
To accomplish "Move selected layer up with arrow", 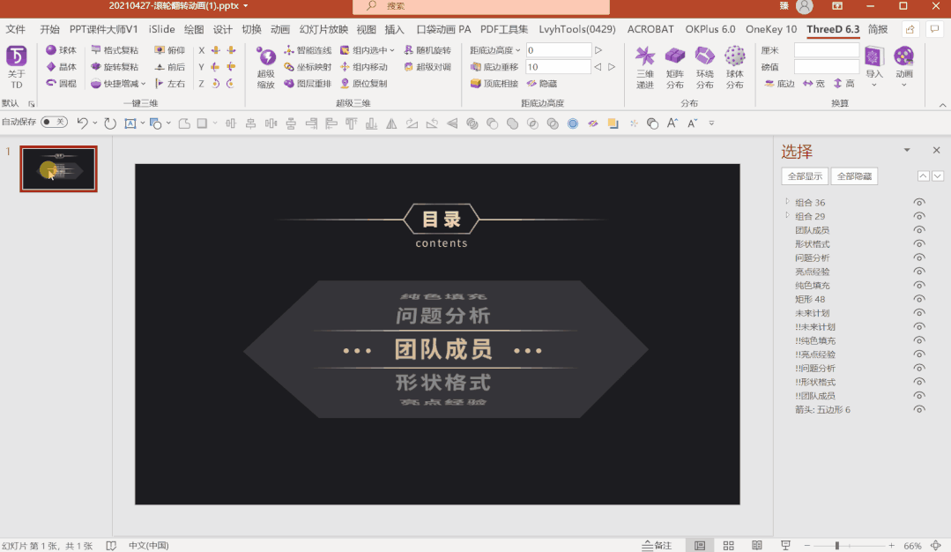I will click(923, 175).
